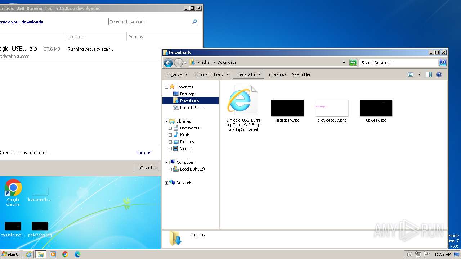This screenshot has height=259, width=461.
Task: Click the Explorer Forward navigation arrow
Action: tap(178, 63)
